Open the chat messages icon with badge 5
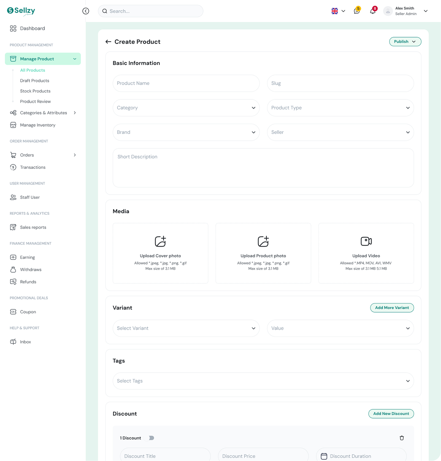441x461 pixels. (357, 11)
